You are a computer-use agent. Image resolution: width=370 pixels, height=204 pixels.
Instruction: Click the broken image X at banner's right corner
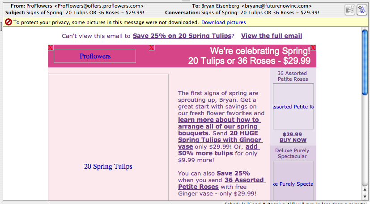click(x=313, y=47)
